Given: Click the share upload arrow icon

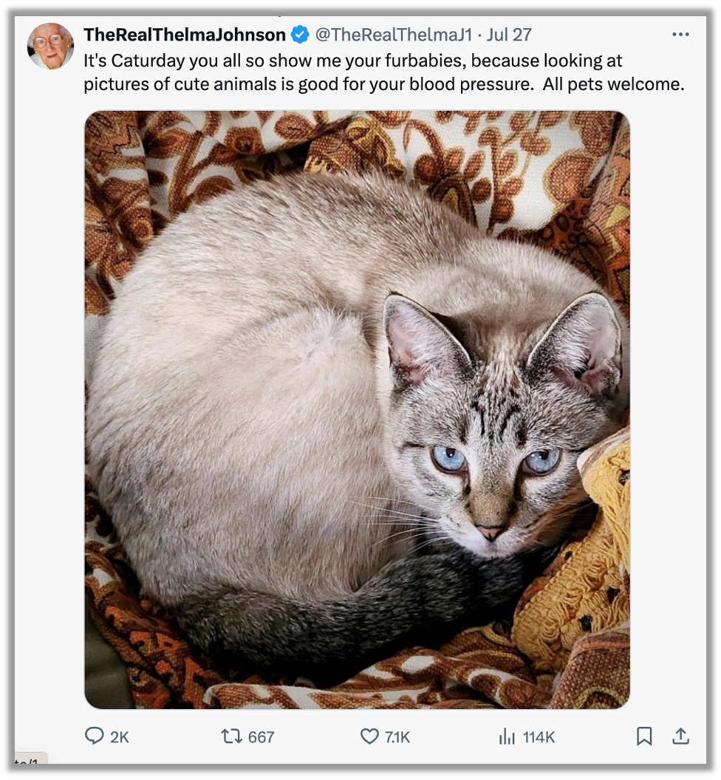Looking at the screenshot, I should click(x=680, y=736).
